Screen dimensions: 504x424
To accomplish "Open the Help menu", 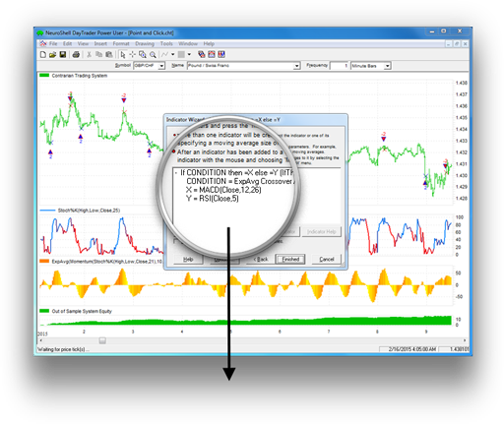I will (x=209, y=43).
